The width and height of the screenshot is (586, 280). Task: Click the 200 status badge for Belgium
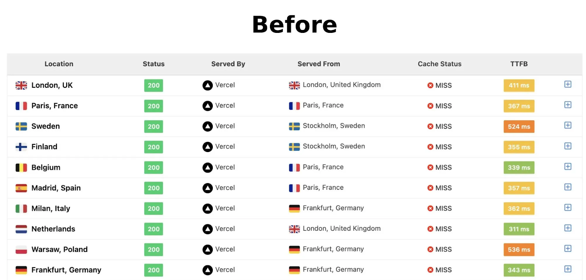153,167
